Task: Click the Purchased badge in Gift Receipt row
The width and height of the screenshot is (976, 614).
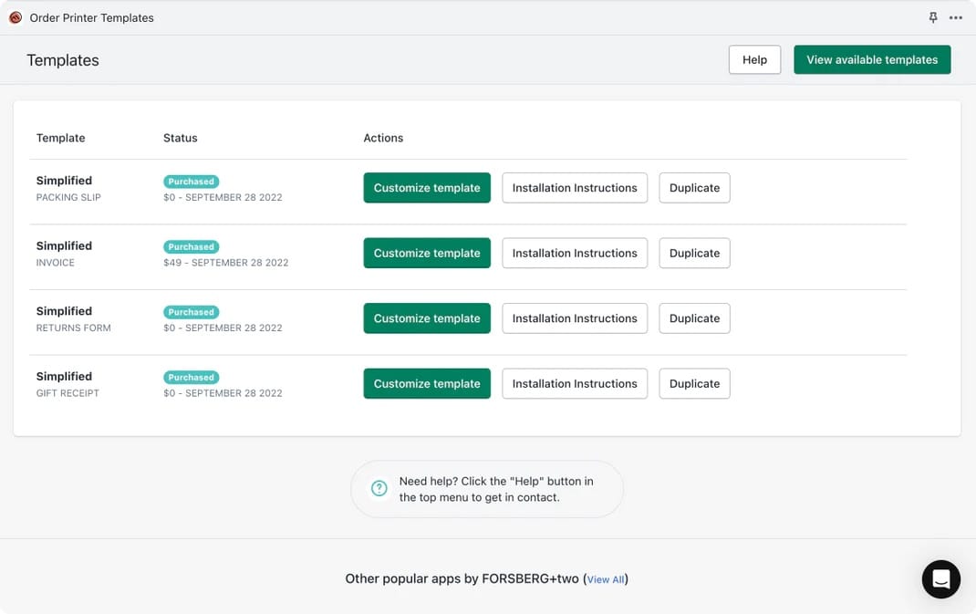Action: pyautogui.click(x=191, y=378)
